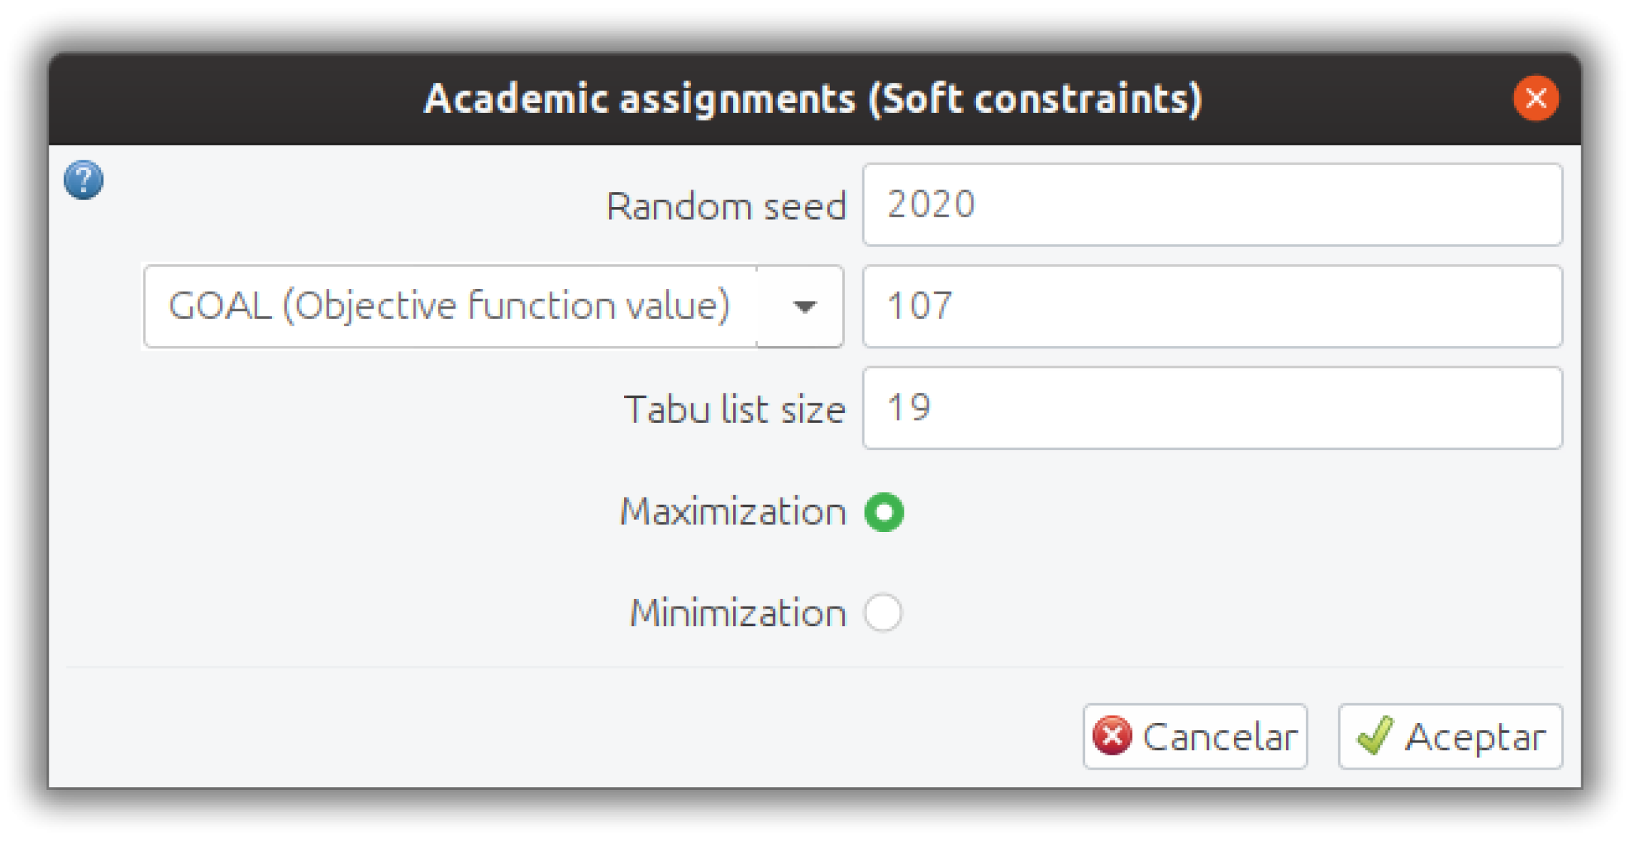Viewport: 1632px width, 842px height.
Task: Click the Maximization text label
Action: click(x=733, y=512)
